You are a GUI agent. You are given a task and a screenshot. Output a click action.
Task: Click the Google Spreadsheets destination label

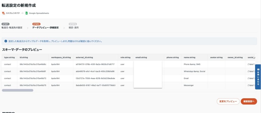[39, 13]
